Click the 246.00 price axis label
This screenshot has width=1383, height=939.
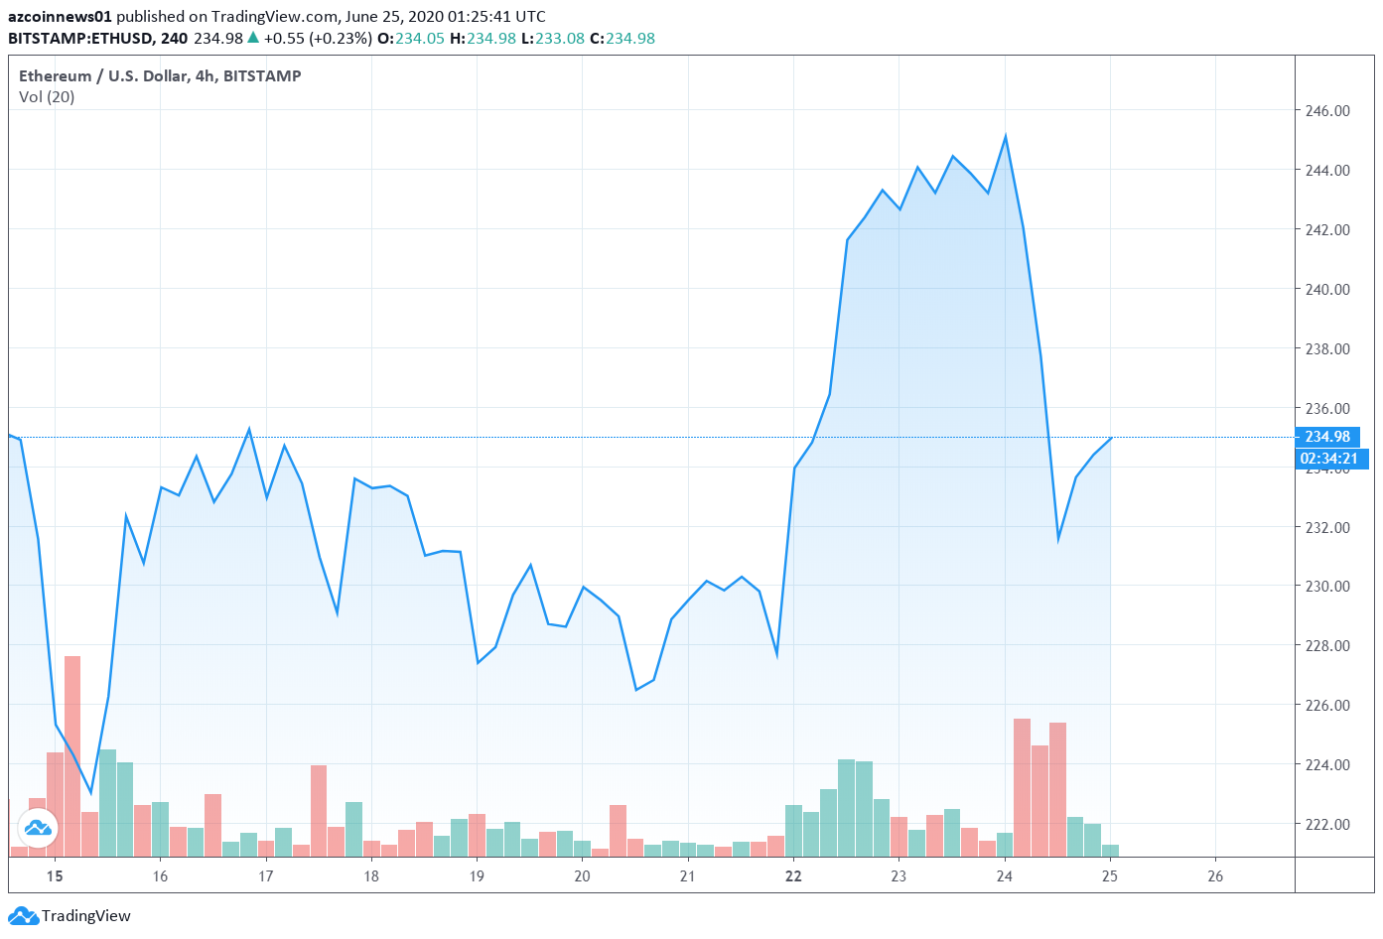click(x=1327, y=110)
